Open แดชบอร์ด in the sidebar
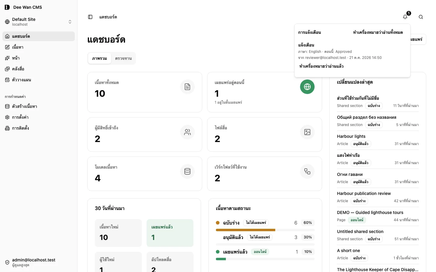The height and width of the screenshot is (272, 436). pos(39,36)
